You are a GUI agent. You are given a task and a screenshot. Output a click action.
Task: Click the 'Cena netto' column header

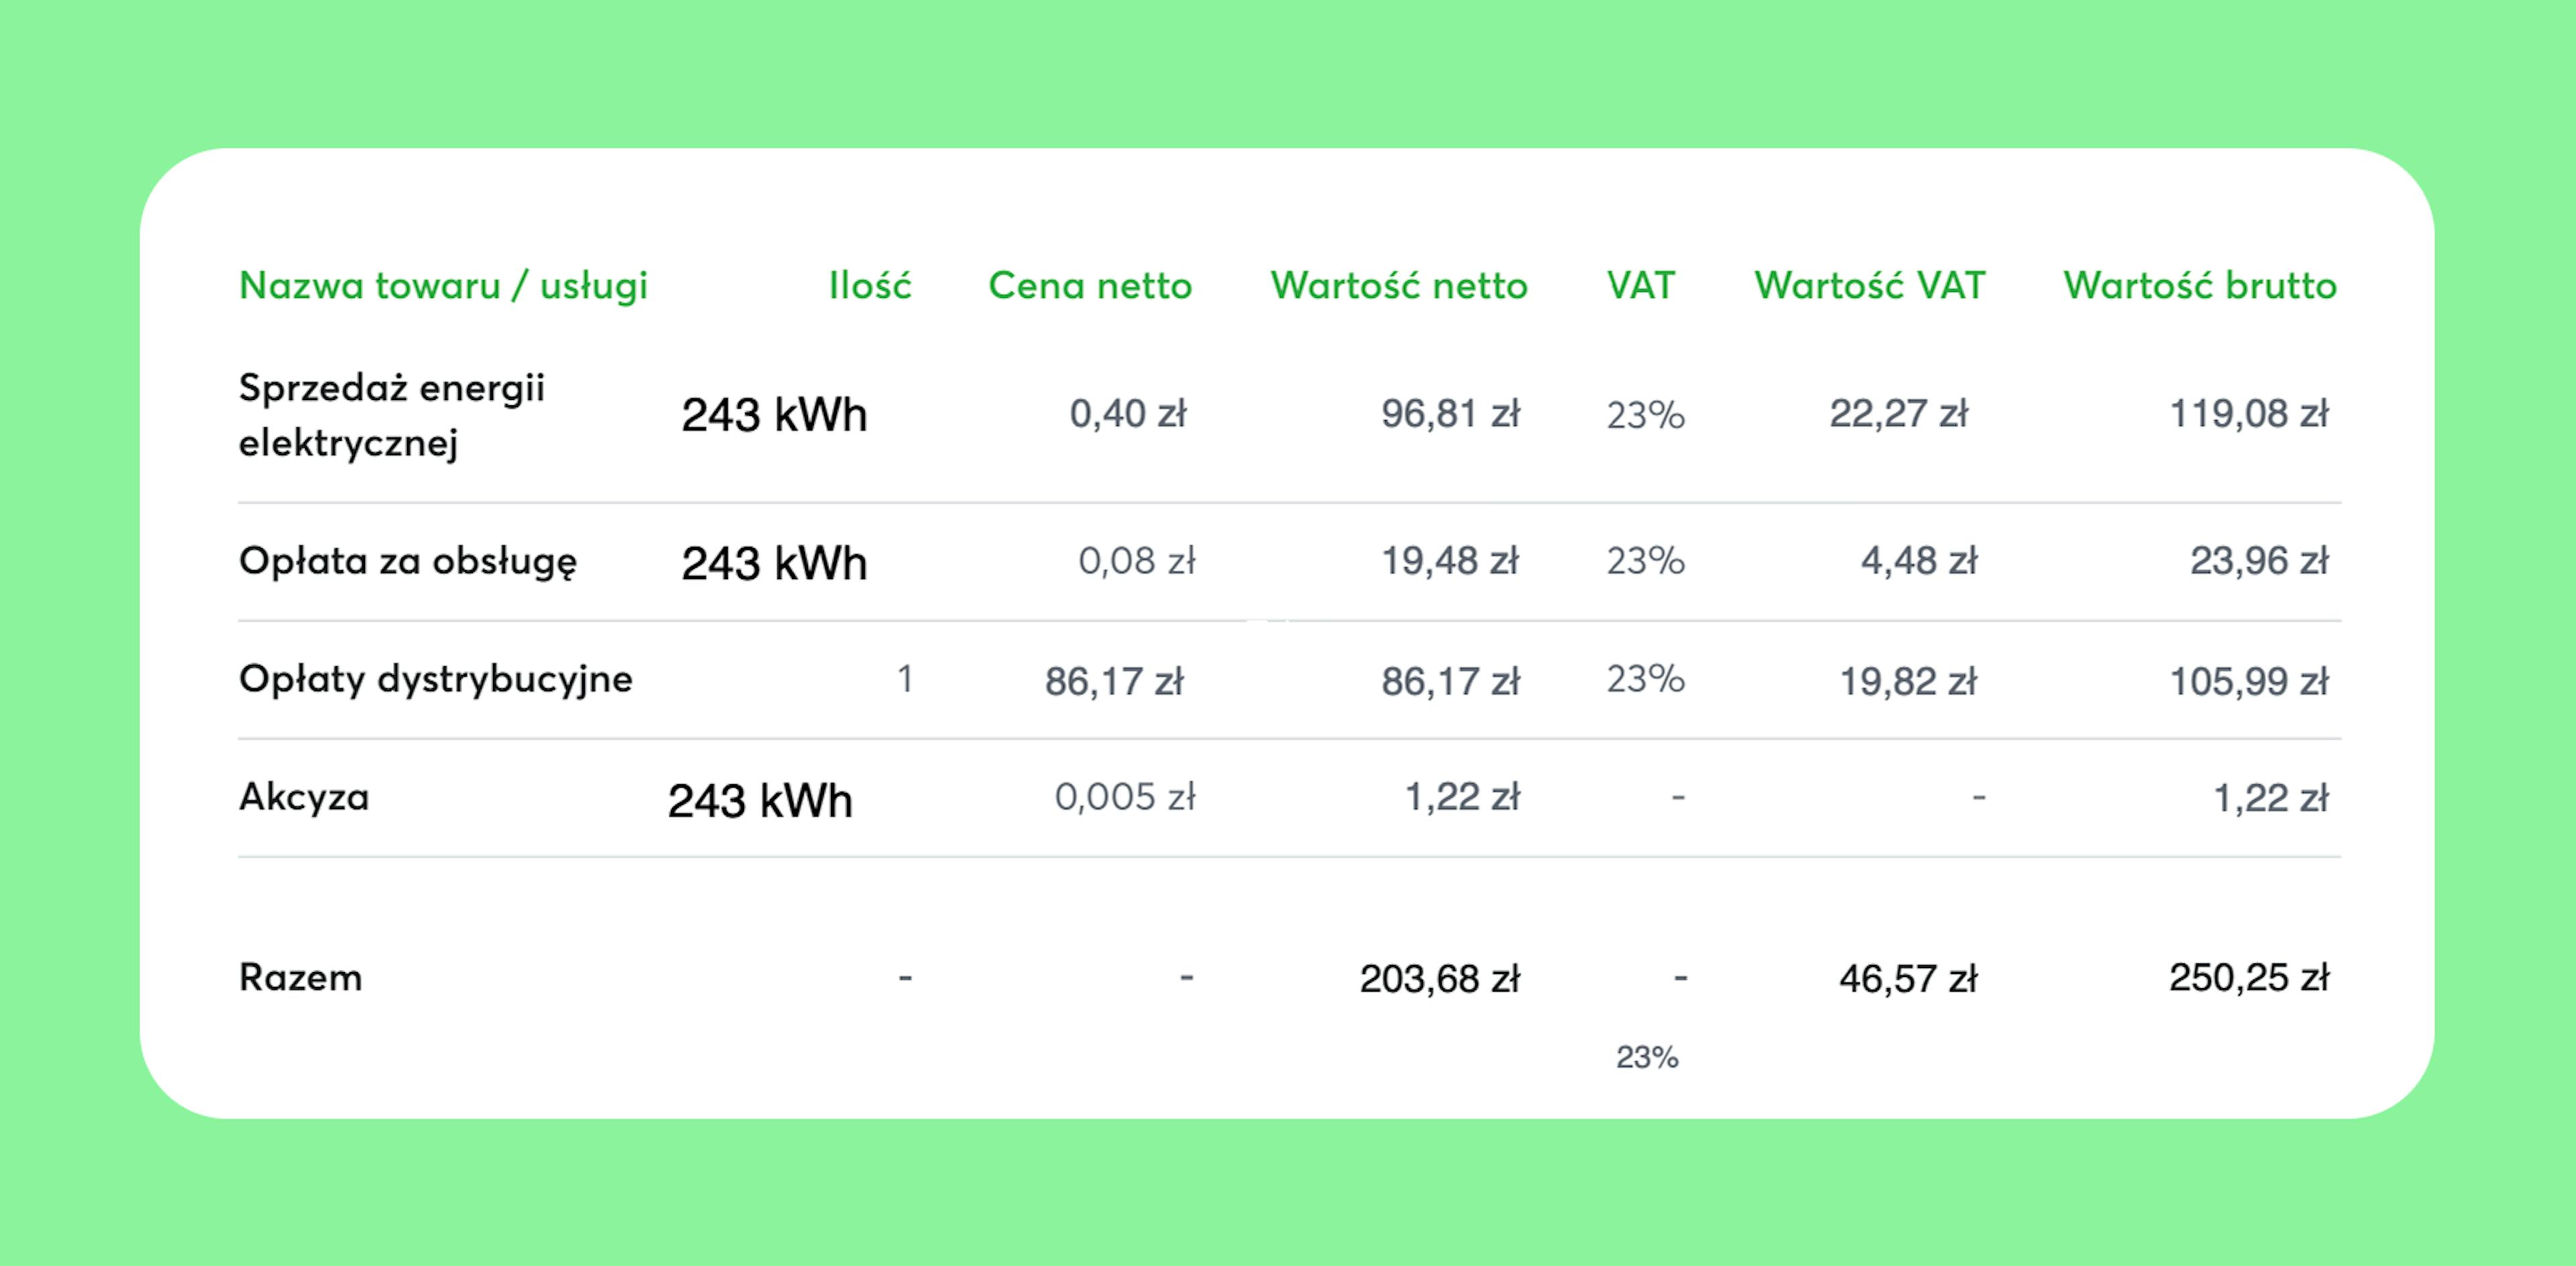[x=1090, y=286]
